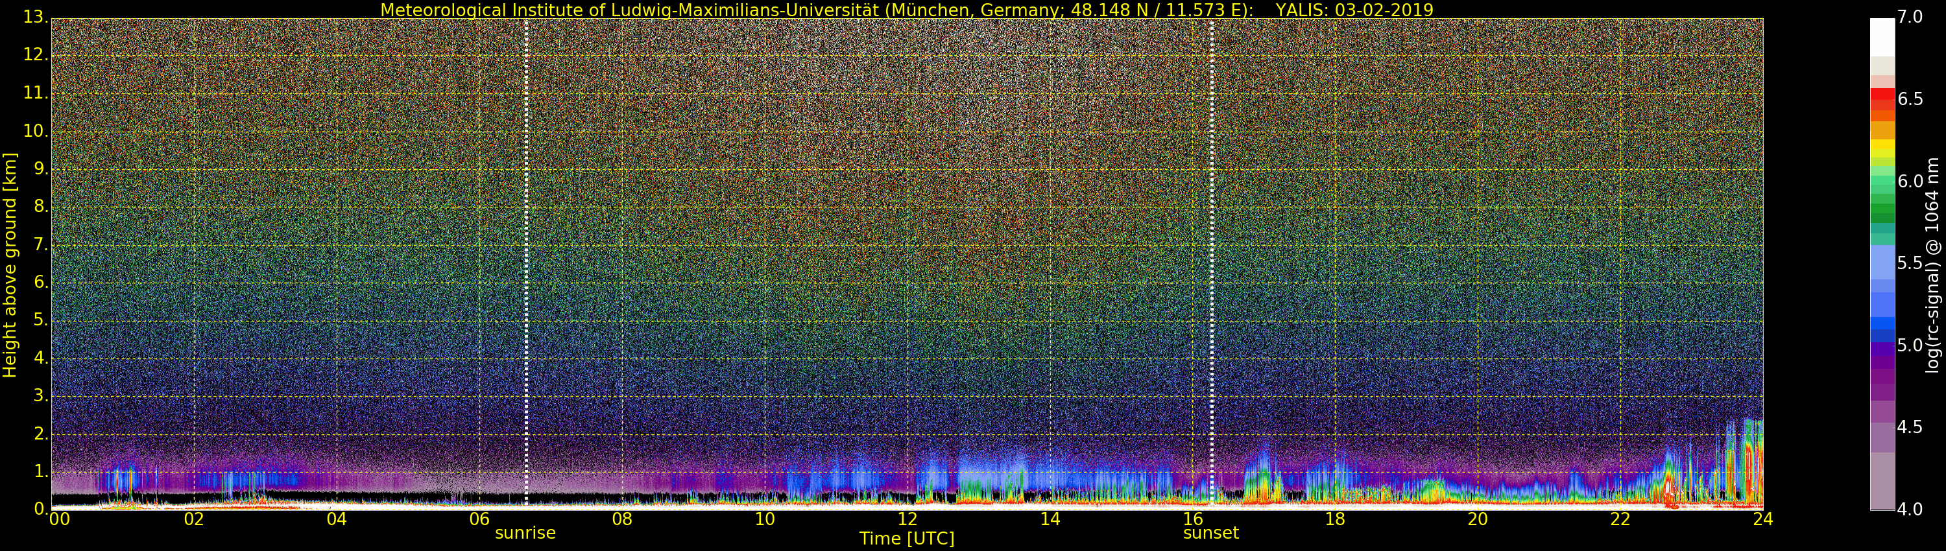Click the white swatch at top of colorbar
This screenshot has height=551, width=1946.
1882,37
